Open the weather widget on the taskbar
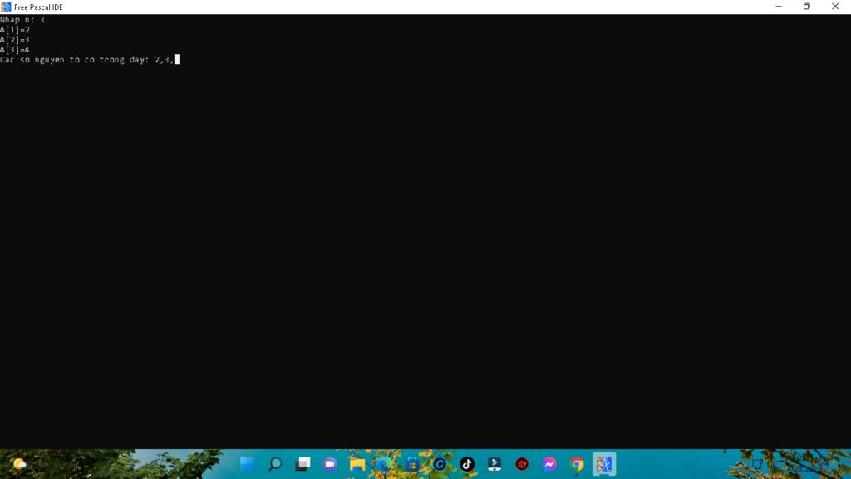This screenshot has width=851, height=479. [x=20, y=464]
